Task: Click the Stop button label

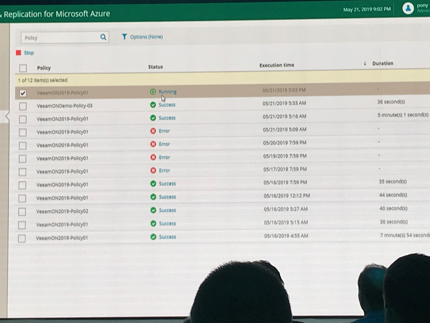Action: click(29, 53)
